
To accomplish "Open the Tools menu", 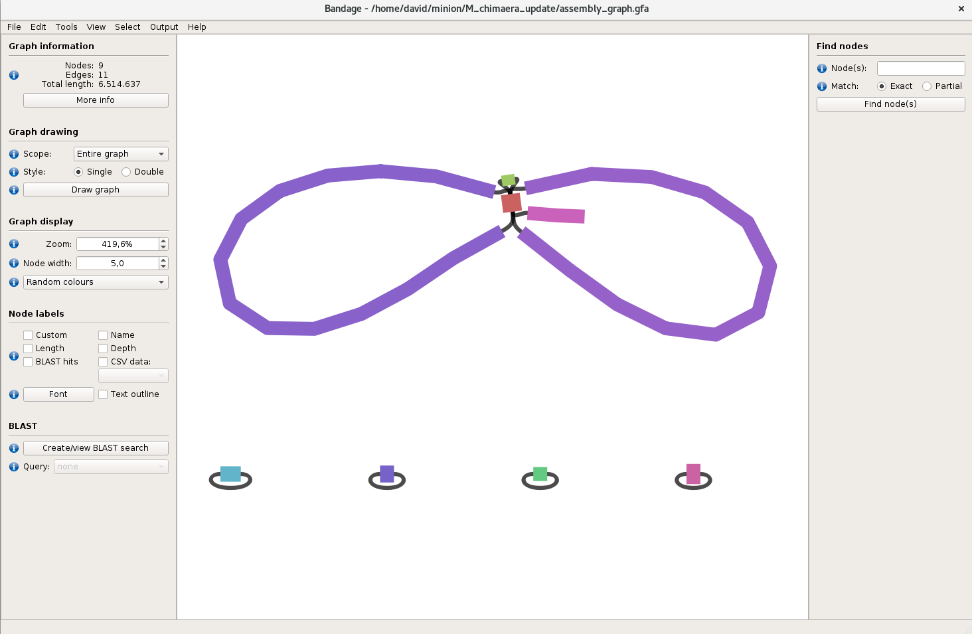I will [66, 27].
